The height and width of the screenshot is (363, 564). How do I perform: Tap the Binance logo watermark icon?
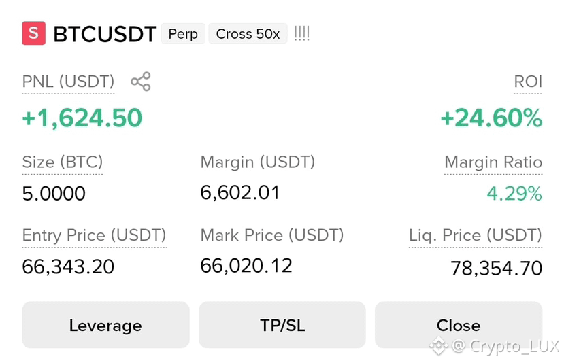point(438,346)
